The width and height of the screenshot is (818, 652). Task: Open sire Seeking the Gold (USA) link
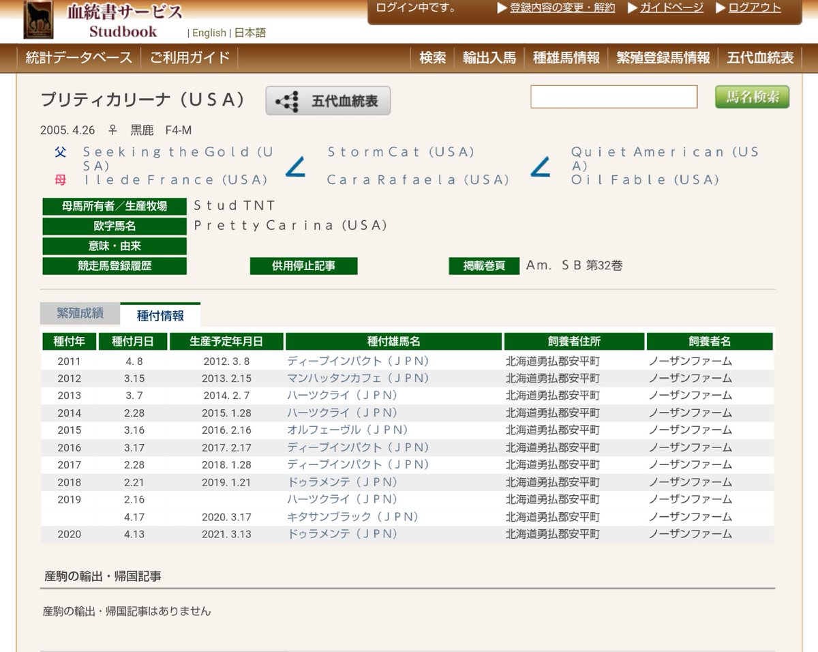179,158
